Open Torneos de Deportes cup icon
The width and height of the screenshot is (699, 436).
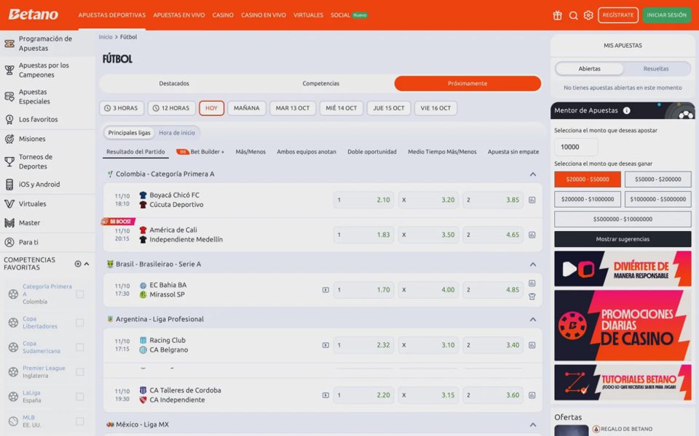point(9,161)
